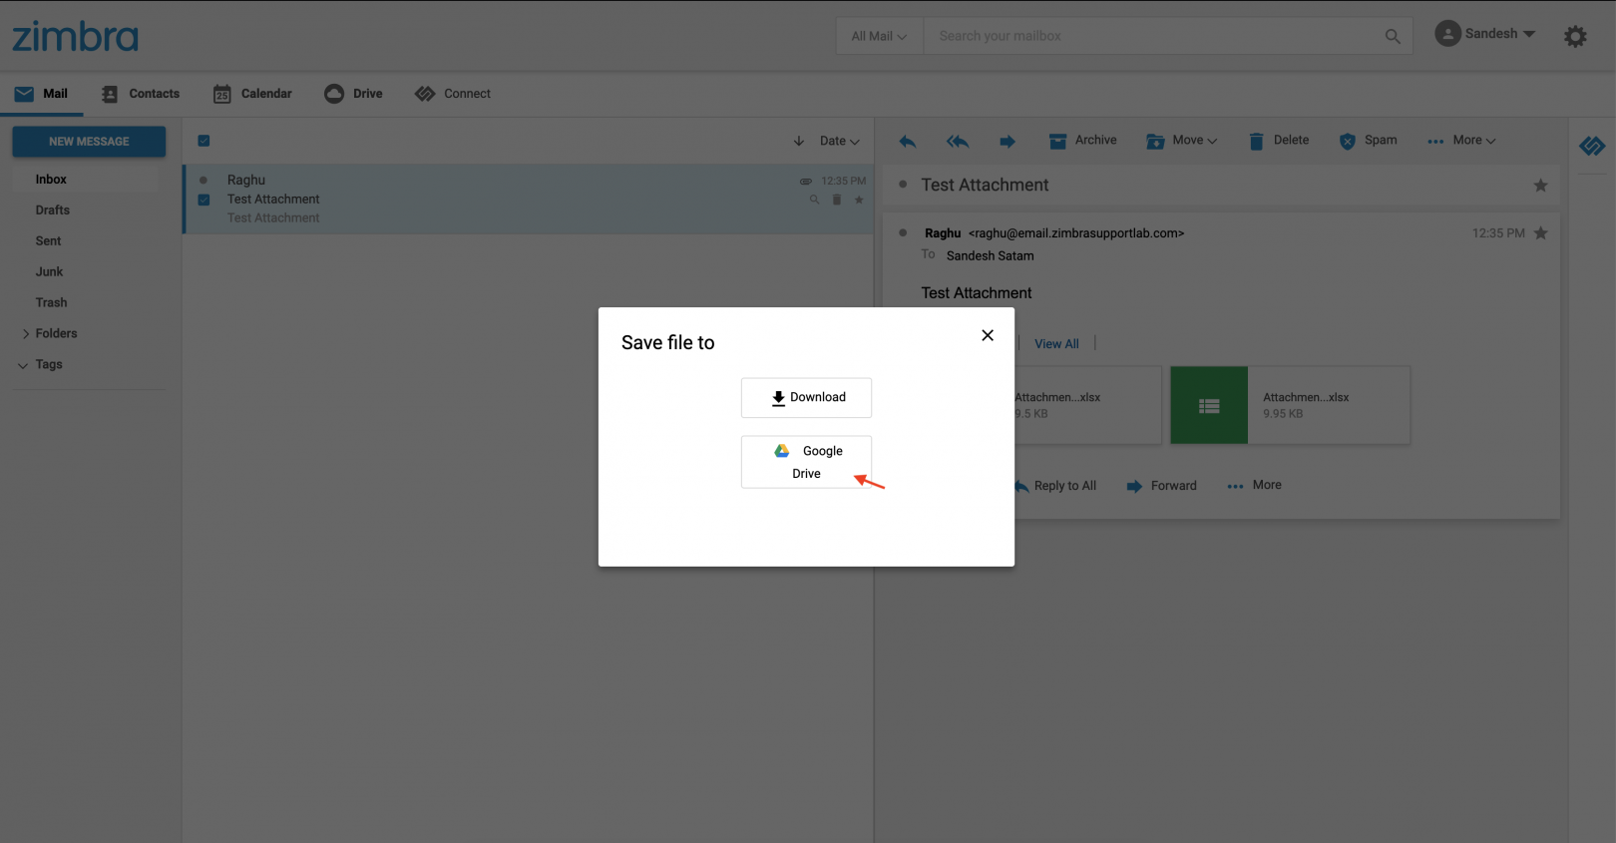Viewport: 1616px width, 843px height.
Task: Open the Sent folder
Action: click(x=48, y=241)
